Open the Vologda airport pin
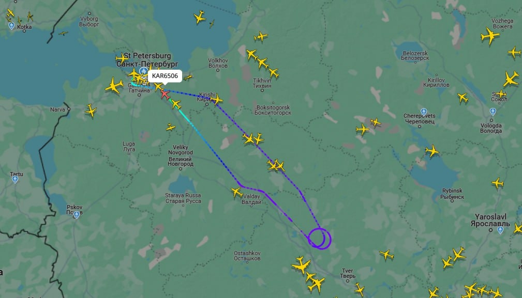The height and width of the screenshot is (298, 522). 493,112
